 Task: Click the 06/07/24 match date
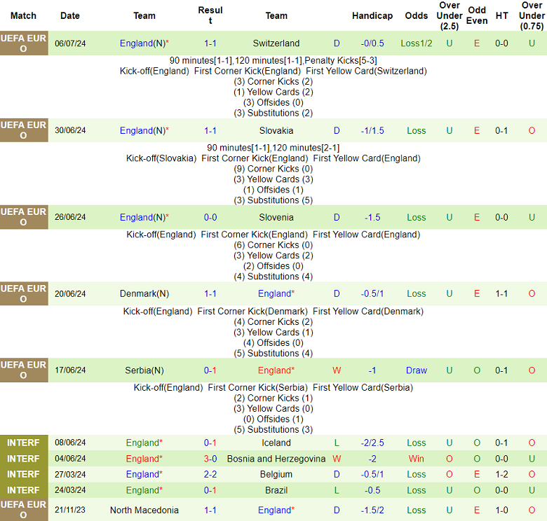70,43
